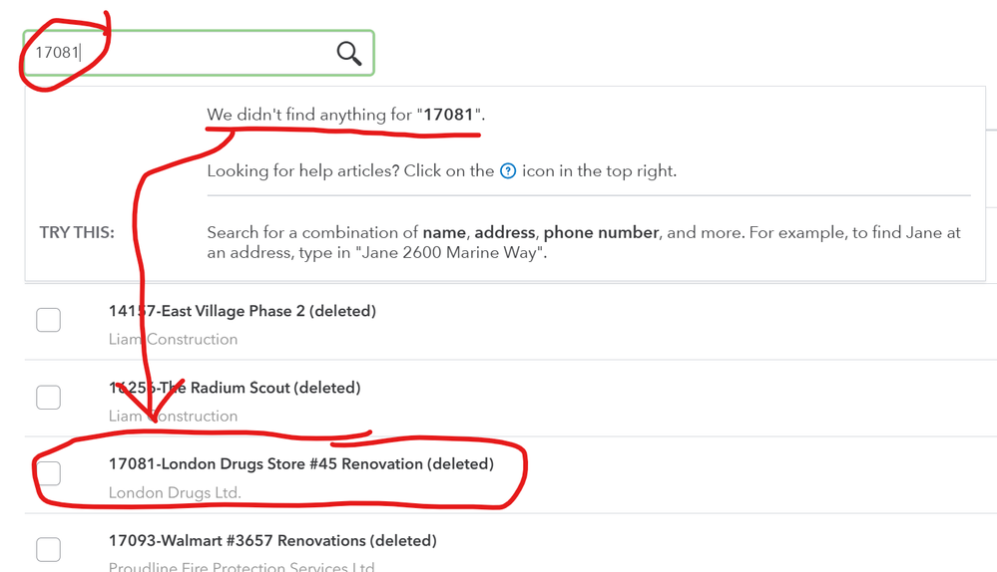Screen dimensions: 997x572
Task: Click the bold "phone number" search tip text
Action: point(601,232)
